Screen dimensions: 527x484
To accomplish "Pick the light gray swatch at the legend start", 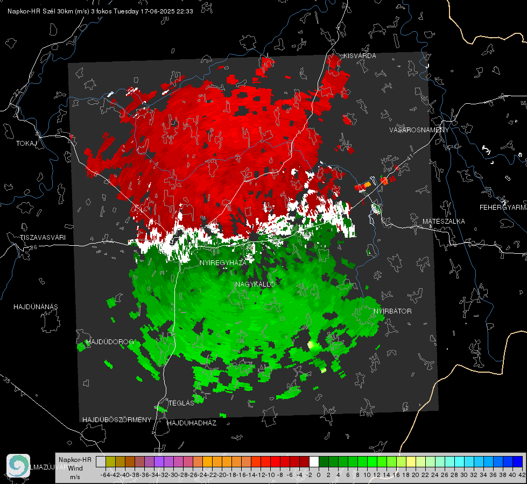I will pos(101,461).
